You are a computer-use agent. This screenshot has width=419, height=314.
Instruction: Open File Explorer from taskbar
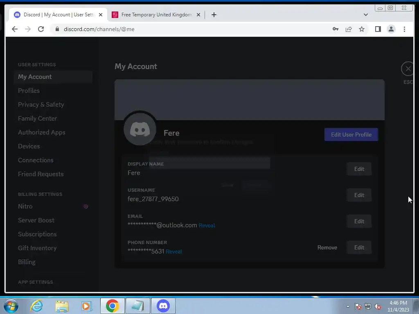coord(62,306)
